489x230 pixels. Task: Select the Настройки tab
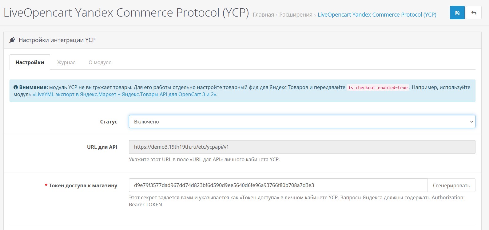pos(30,62)
